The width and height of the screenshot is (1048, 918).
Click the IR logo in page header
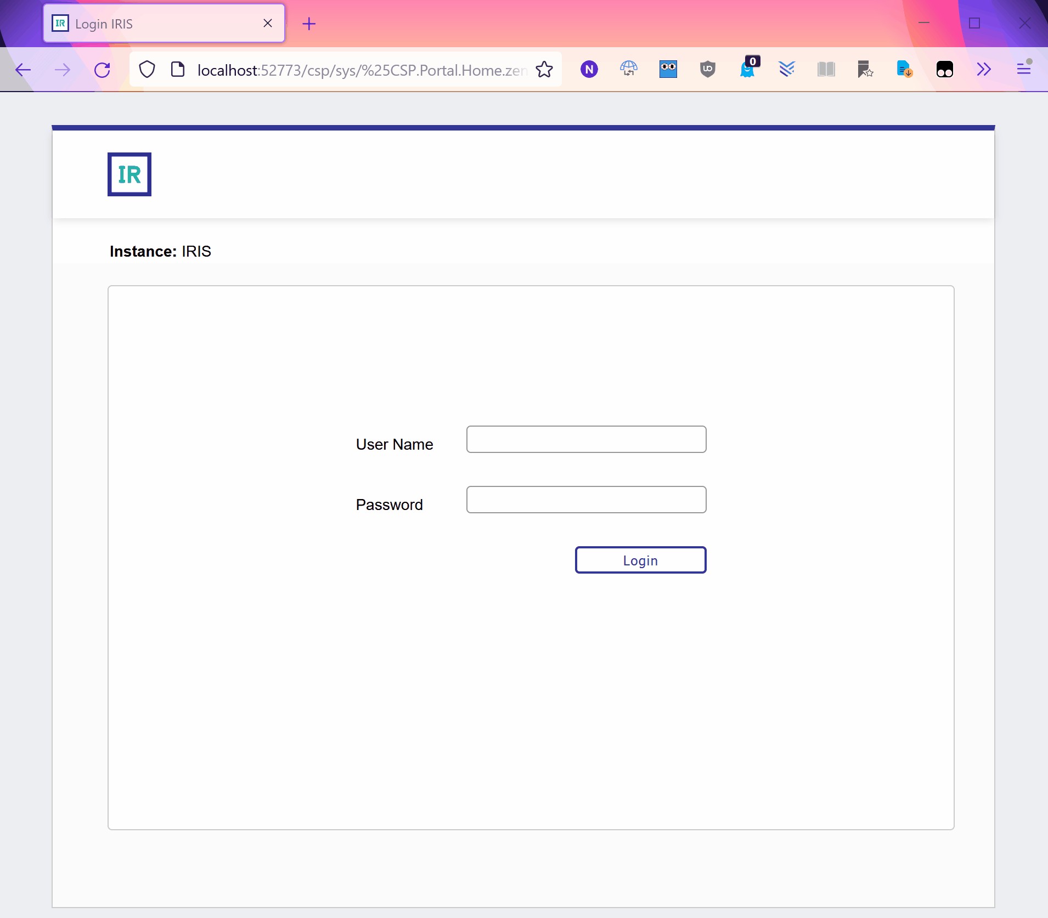tap(129, 174)
